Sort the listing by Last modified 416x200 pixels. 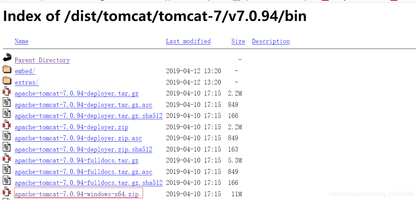(188, 41)
